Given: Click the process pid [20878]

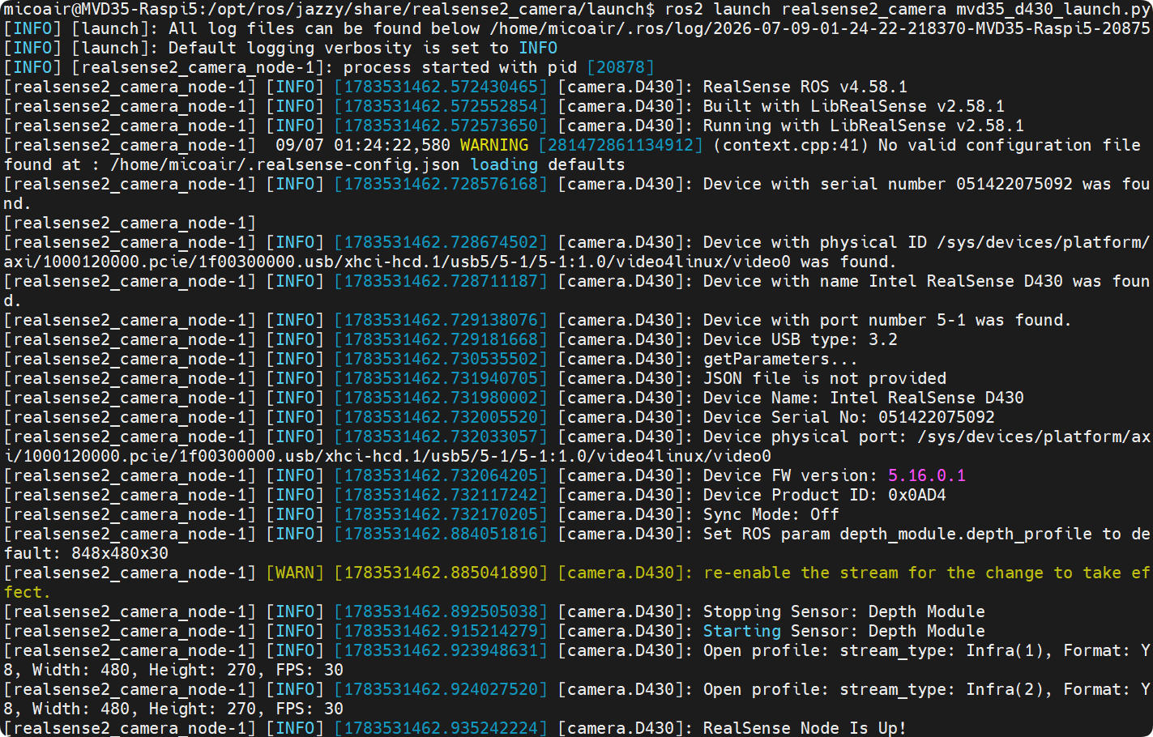Looking at the screenshot, I should (620, 68).
